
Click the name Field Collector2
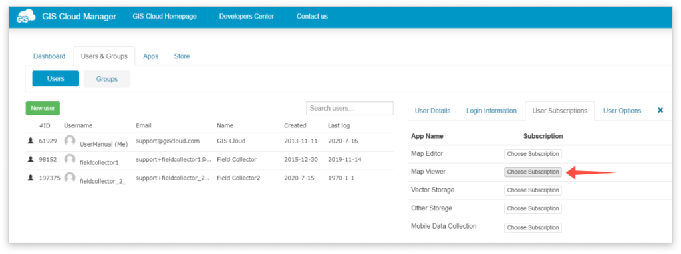click(x=239, y=178)
